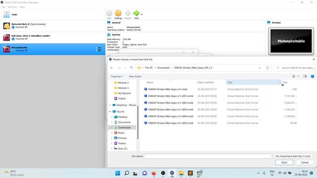Open Module 3 folder in navigation pane
Viewport: 317px width, 178px height.
123,88
